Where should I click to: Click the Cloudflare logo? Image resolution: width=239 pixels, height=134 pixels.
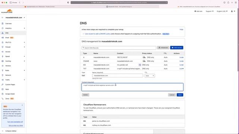pos(7,11)
